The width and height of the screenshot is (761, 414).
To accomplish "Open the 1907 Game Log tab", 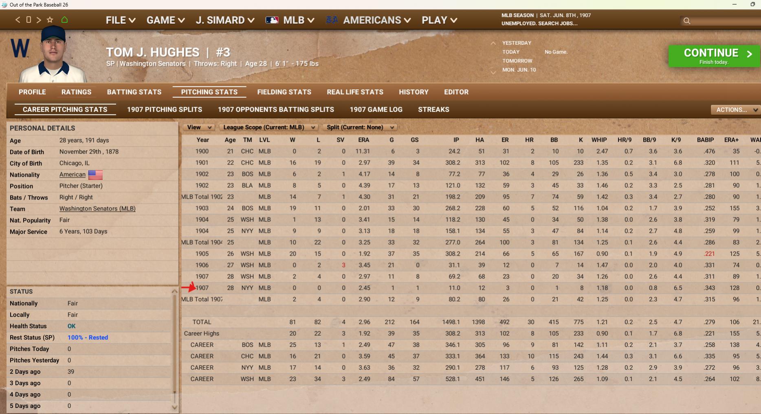I will click(x=376, y=110).
